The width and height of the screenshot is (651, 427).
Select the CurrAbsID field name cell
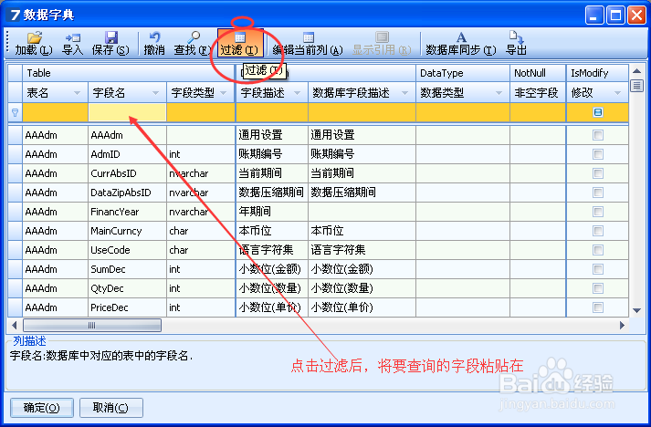coord(128,173)
